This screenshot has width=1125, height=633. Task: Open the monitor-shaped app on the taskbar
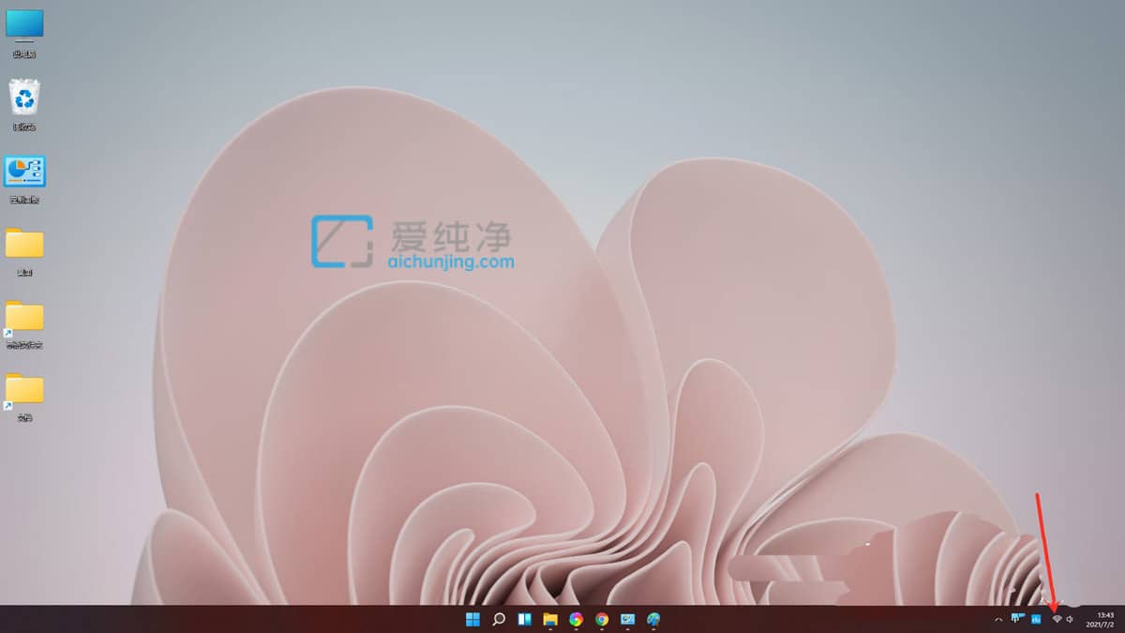click(x=627, y=619)
